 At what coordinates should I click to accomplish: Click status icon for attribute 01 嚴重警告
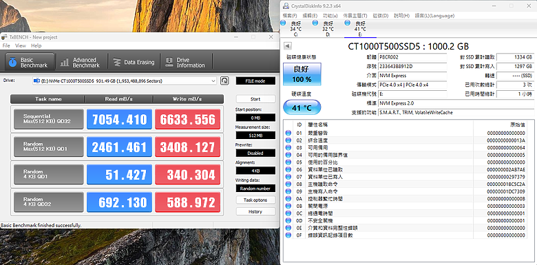point(288,133)
